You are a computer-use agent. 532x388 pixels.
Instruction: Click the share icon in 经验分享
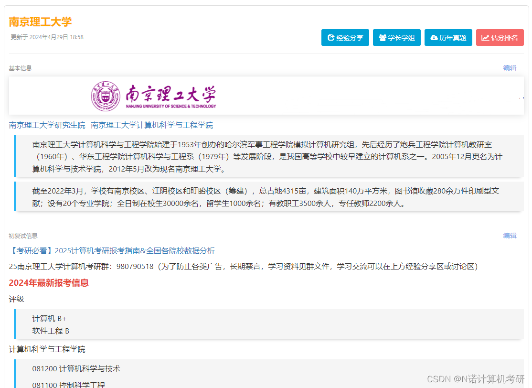[331, 38]
